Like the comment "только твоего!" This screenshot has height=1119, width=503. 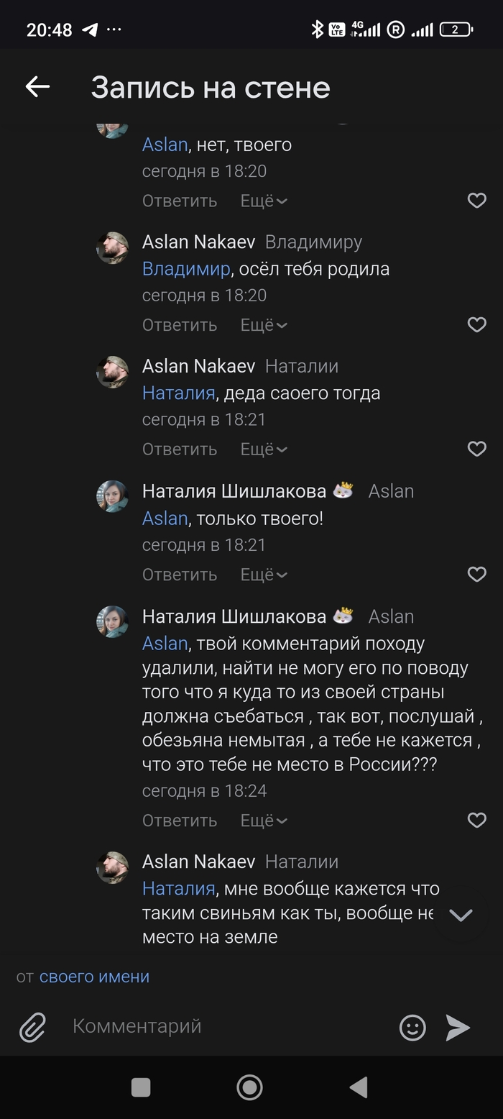click(x=477, y=574)
